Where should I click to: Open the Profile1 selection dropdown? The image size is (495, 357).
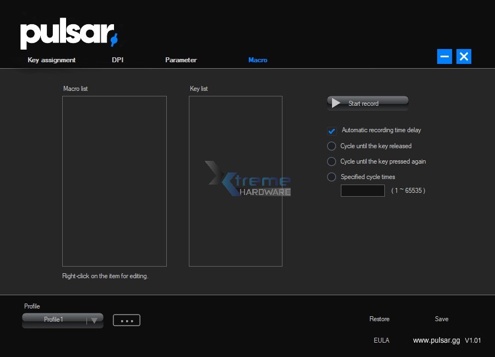[58, 320]
